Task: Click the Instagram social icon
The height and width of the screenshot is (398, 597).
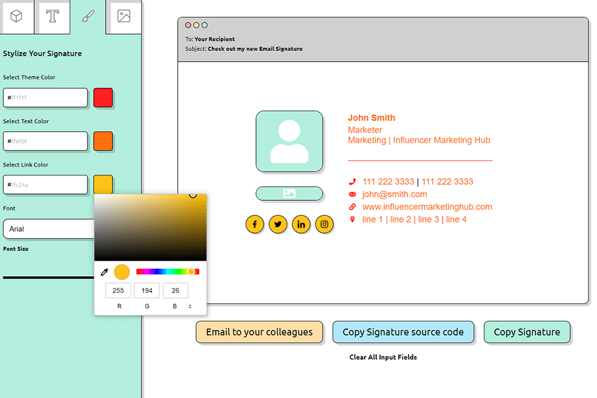Action: point(325,224)
